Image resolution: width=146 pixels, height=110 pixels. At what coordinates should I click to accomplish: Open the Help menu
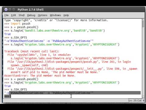[x=66, y=15]
